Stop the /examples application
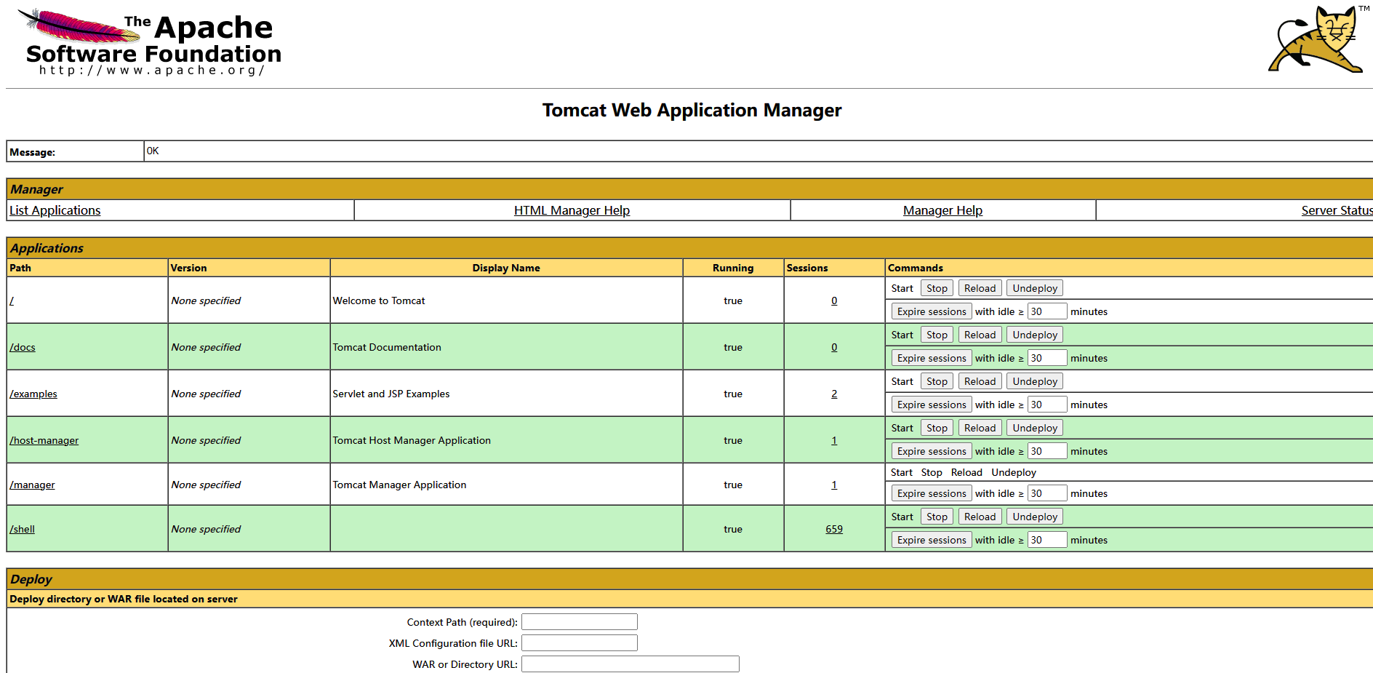This screenshot has width=1373, height=673. 937,381
